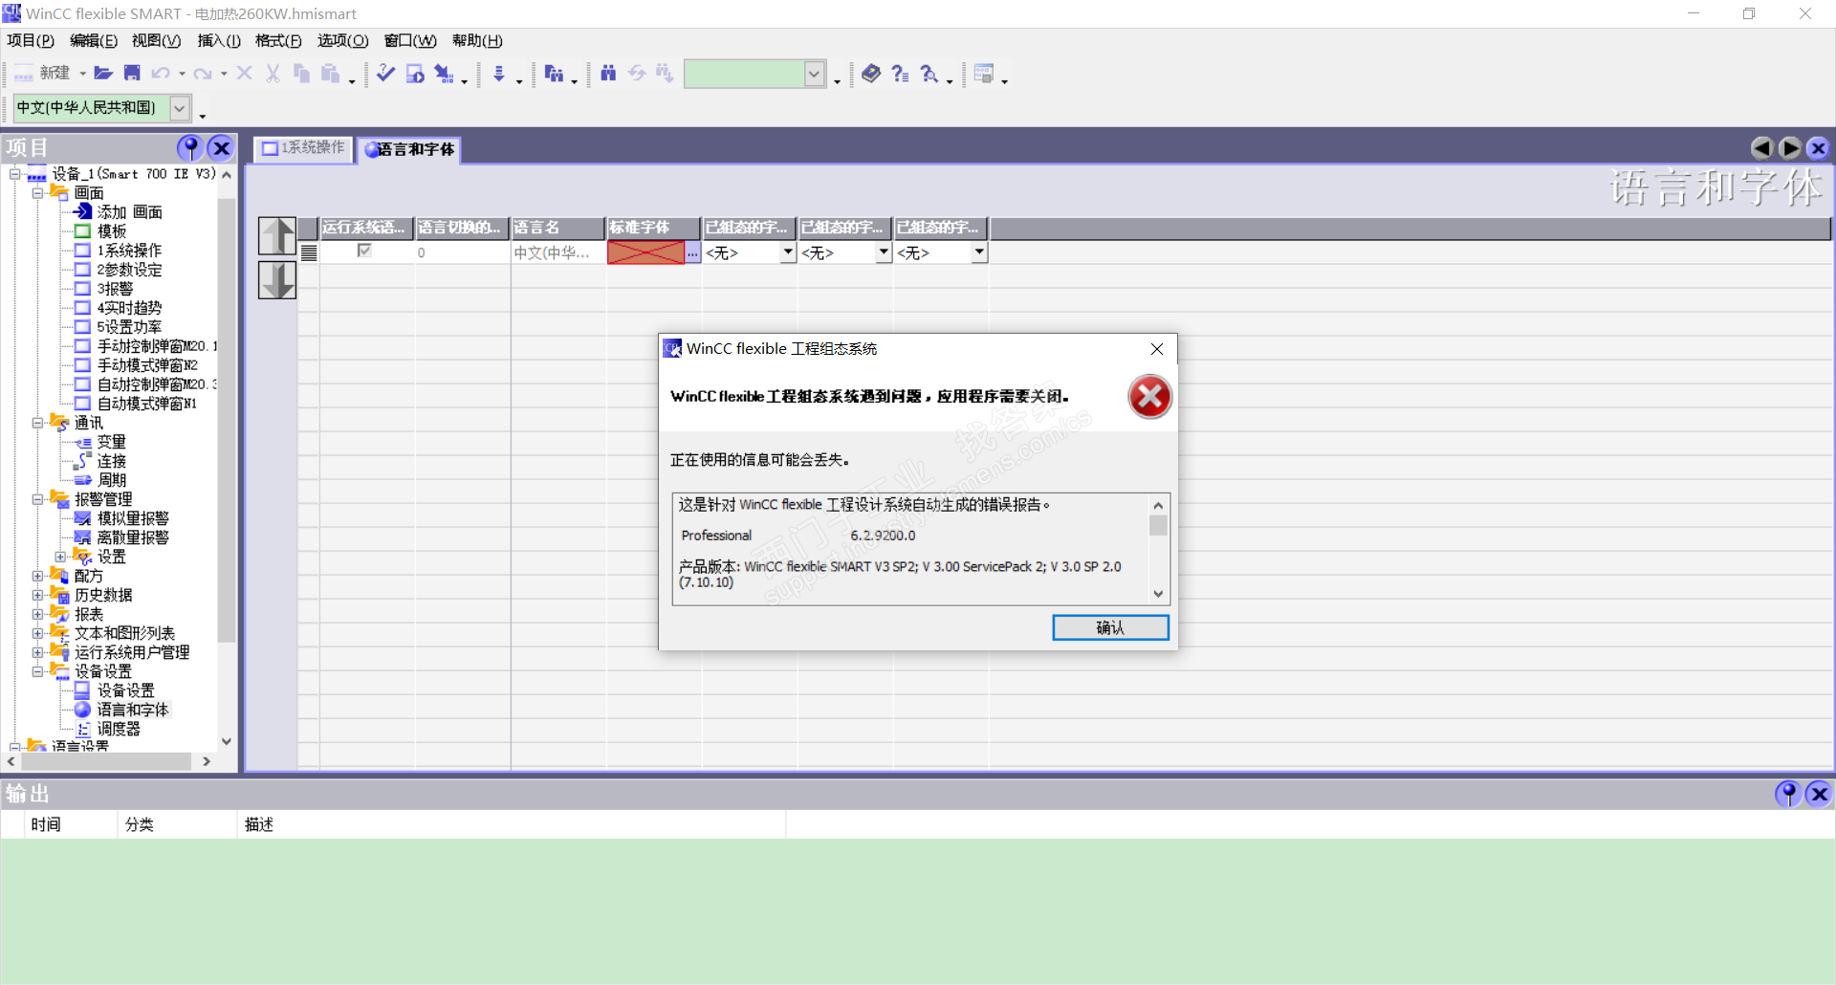Click the red crossed-out standard font cell
The width and height of the screenshot is (1836, 985).
pyautogui.click(x=645, y=252)
